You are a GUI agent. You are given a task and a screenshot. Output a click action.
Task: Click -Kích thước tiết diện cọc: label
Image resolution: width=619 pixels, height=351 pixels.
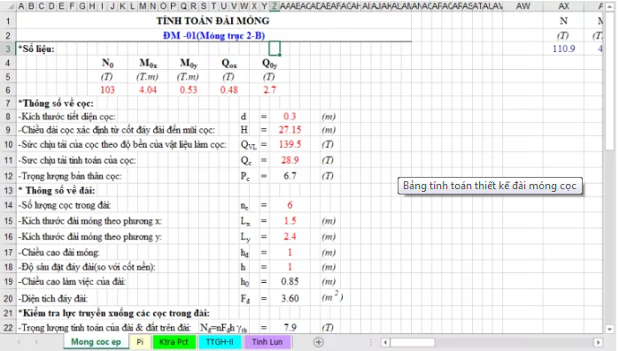66,117
